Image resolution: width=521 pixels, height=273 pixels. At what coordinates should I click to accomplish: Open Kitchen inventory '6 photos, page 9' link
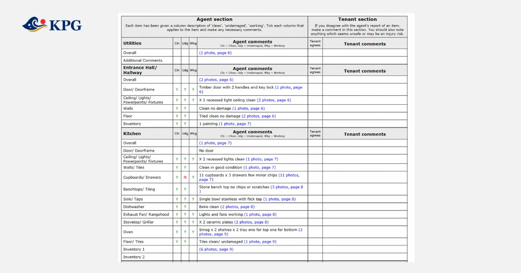216,250
